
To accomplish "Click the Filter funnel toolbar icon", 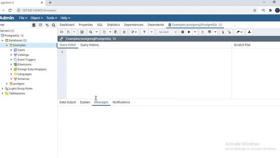I will click(x=144, y=32).
